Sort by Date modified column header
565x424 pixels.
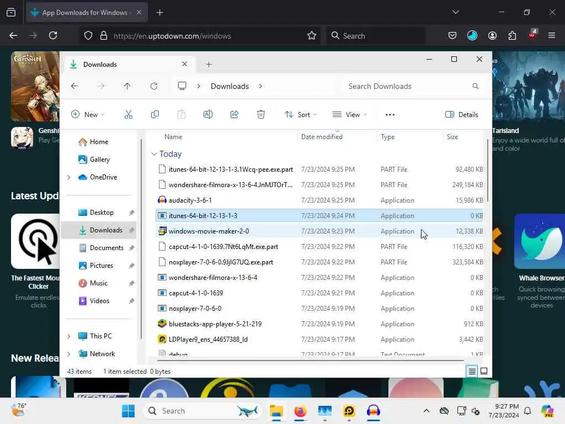(322, 137)
